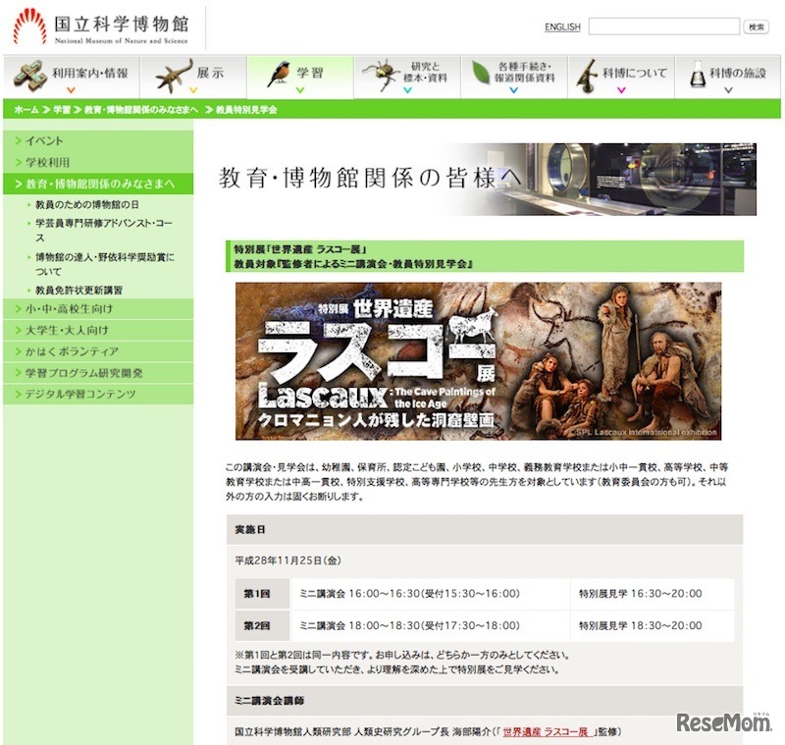Click the National Museum of Nature and Science logo
The image size is (785, 745).
101,27
